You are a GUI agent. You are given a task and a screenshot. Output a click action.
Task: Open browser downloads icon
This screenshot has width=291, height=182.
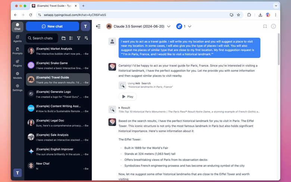[x=260, y=15]
